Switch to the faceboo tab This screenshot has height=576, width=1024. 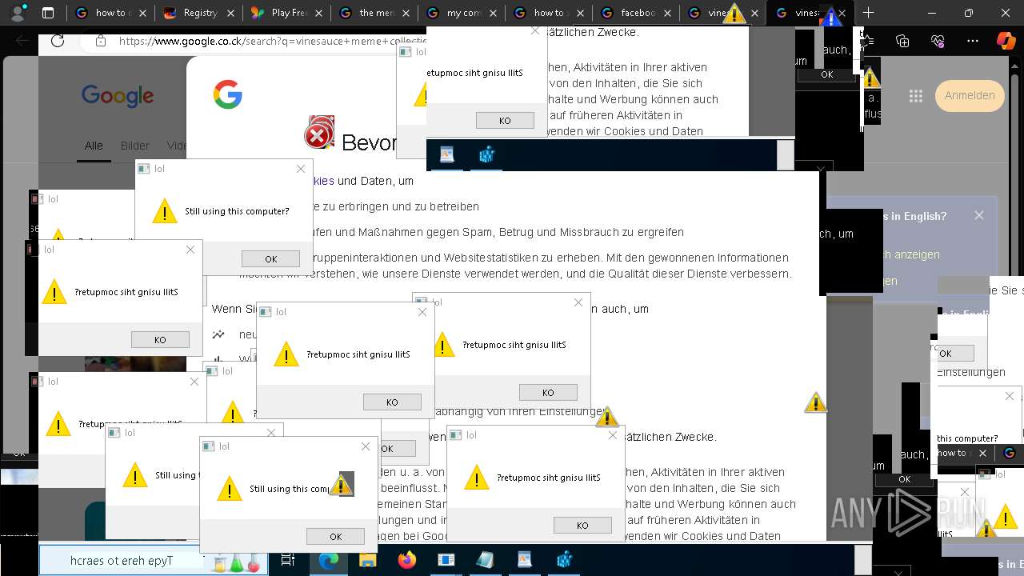637,13
